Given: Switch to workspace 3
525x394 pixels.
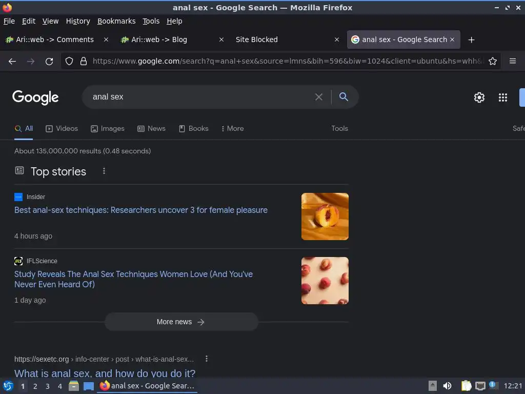Looking at the screenshot, I should tap(48, 386).
